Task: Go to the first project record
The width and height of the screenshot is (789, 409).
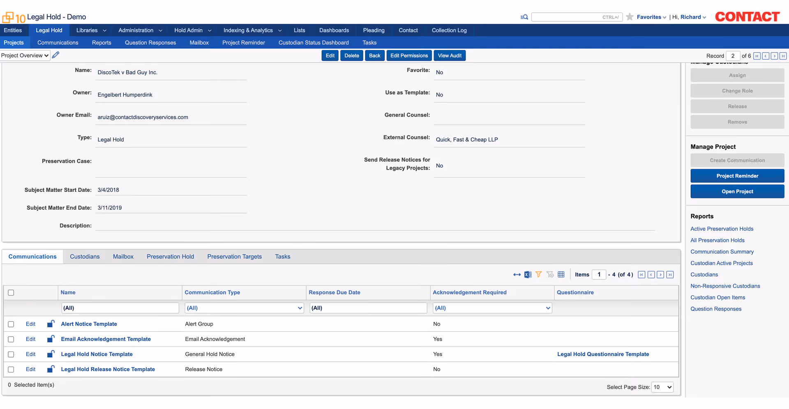Action: (x=757, y=56)
